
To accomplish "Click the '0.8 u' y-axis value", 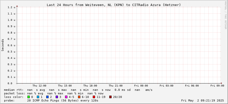I will click(11, 33).
